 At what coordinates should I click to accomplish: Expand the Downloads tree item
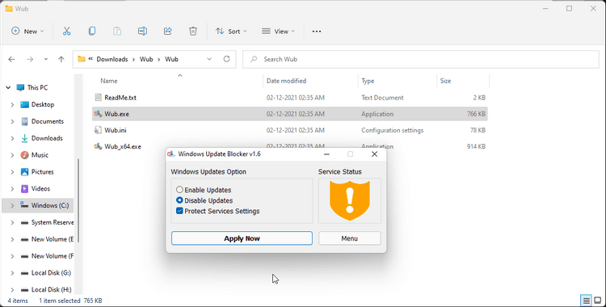tap(12, 138)
